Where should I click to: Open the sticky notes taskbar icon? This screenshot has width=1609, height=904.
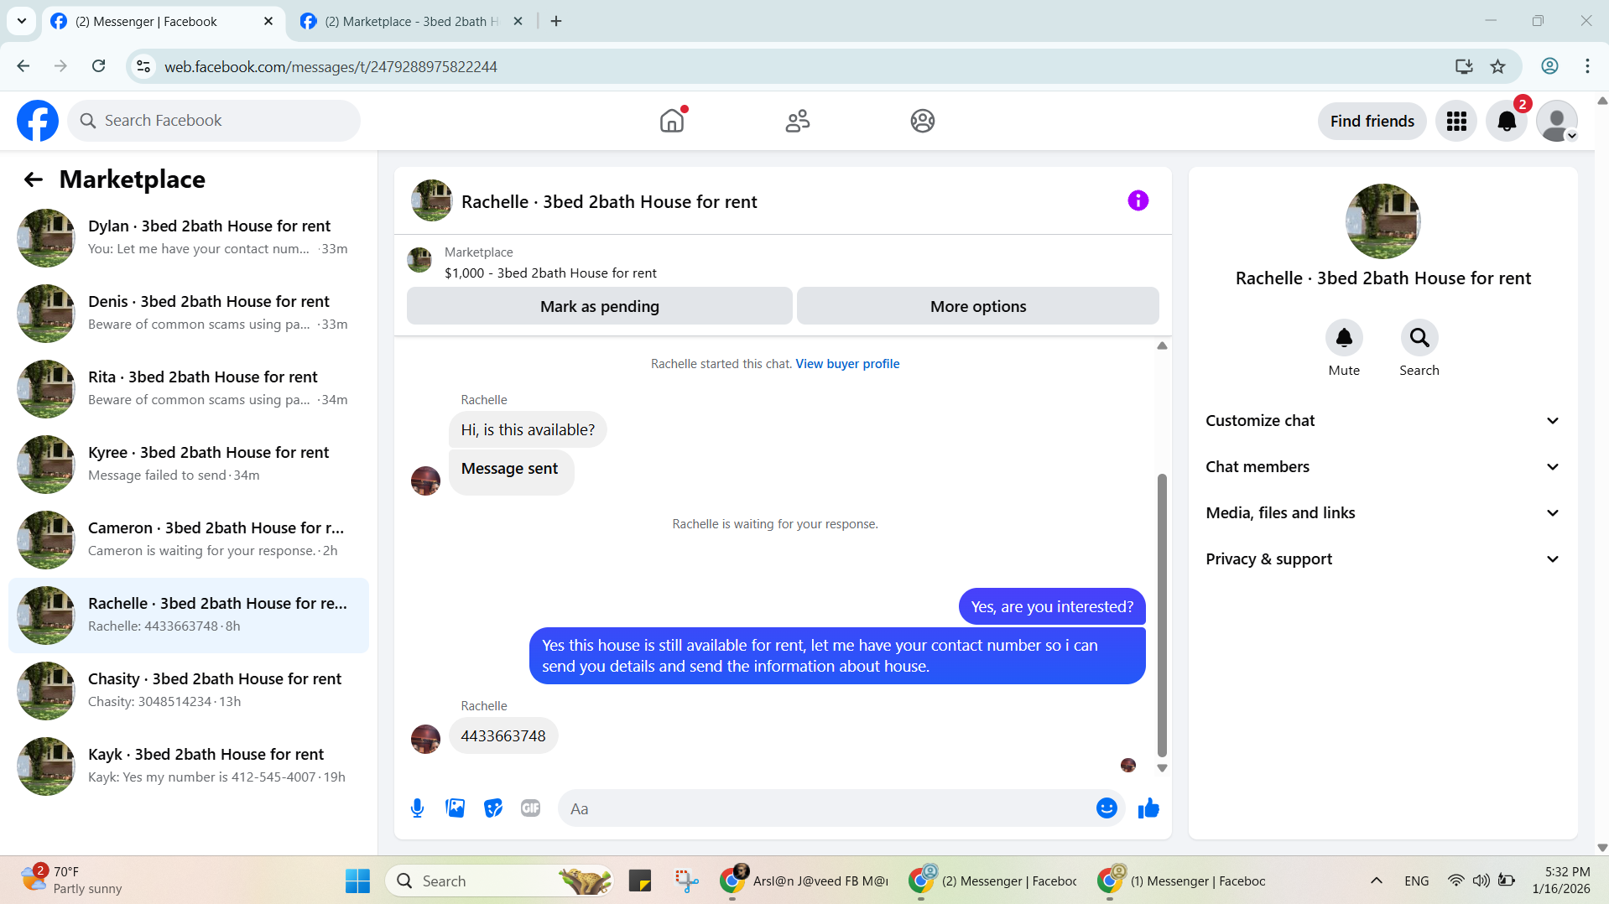point(639,881)
